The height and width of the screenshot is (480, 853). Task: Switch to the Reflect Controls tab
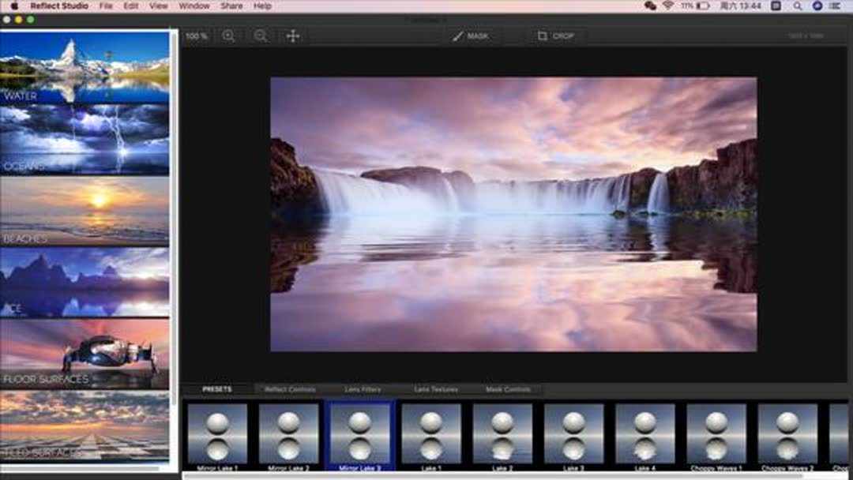click(x=290, y=389)
